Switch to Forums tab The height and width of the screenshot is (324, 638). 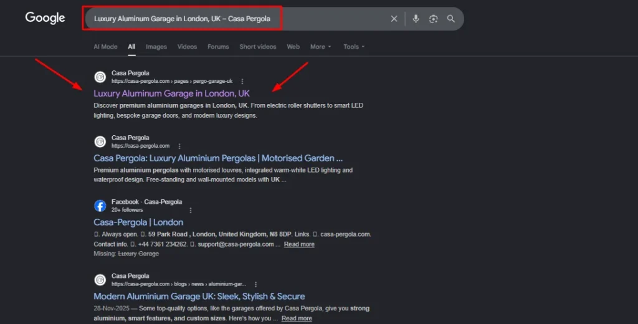click(x=218, y=47)
